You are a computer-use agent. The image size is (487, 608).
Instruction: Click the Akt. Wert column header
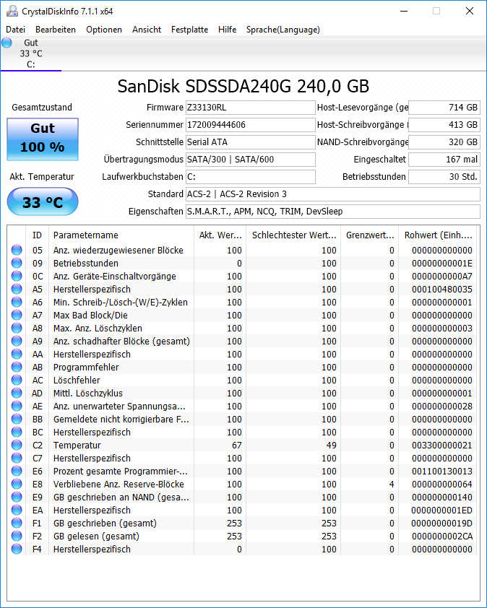coord(220,235)
